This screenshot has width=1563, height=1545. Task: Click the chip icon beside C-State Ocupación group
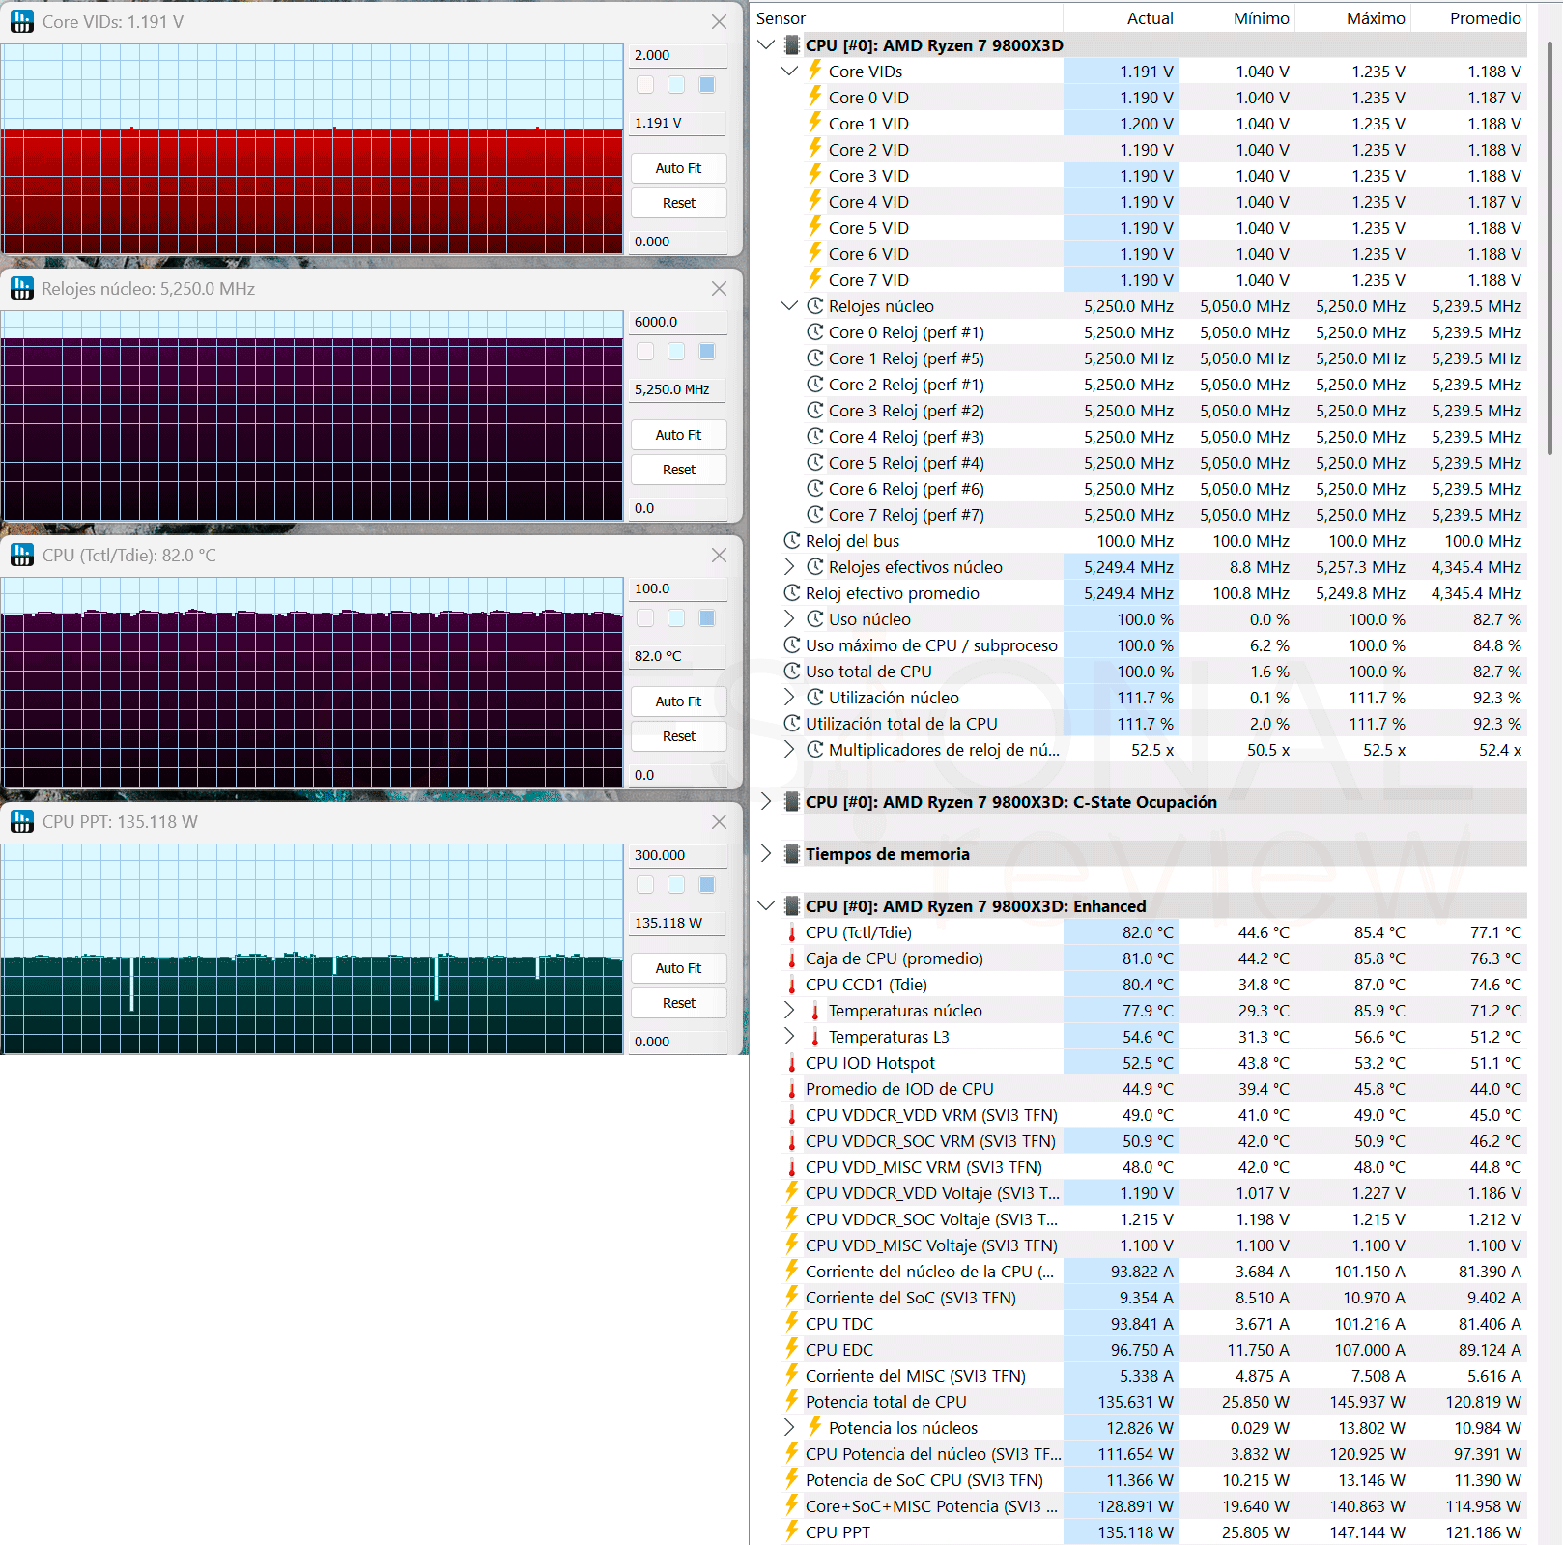point(792,801)
